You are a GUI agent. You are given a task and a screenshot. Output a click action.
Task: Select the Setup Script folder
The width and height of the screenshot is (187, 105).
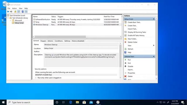(x=19, y=23)
